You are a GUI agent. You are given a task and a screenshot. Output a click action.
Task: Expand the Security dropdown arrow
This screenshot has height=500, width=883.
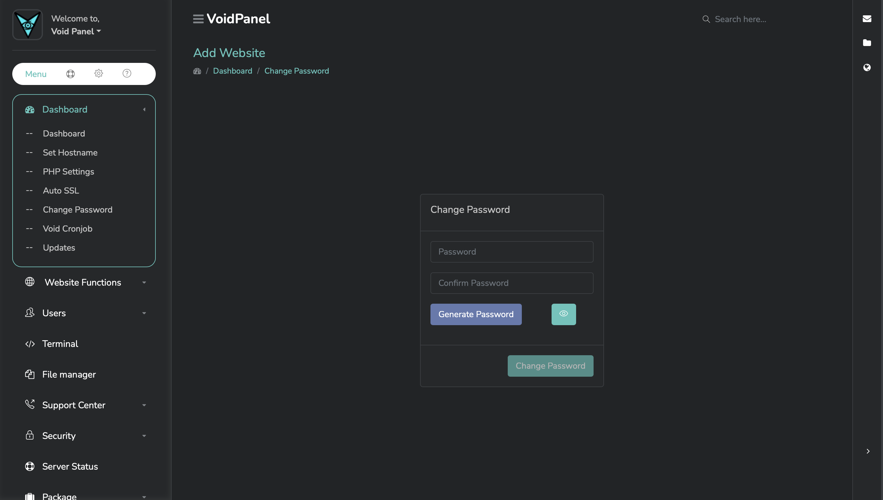pyautogui.click(x=144, y=436)
